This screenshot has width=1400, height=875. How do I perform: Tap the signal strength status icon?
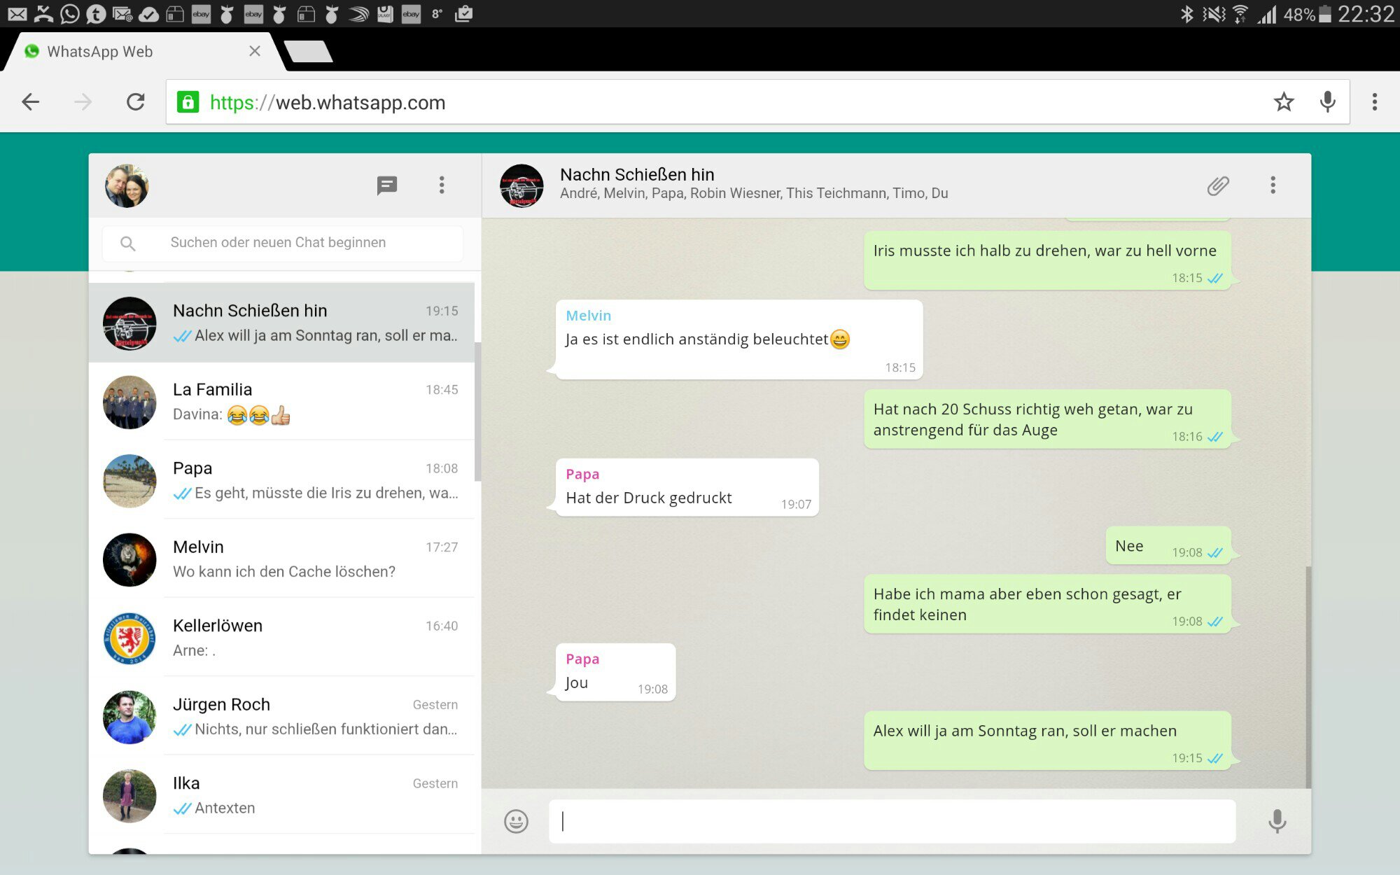[x=1268, y=14]
